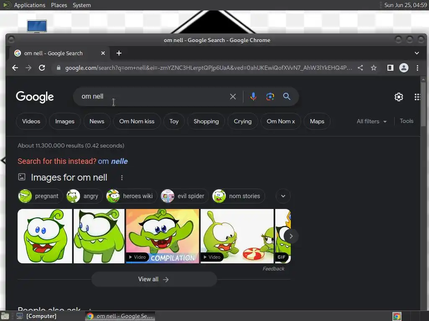
Task: Open the Tools options
Action: [x=406, y=121]
